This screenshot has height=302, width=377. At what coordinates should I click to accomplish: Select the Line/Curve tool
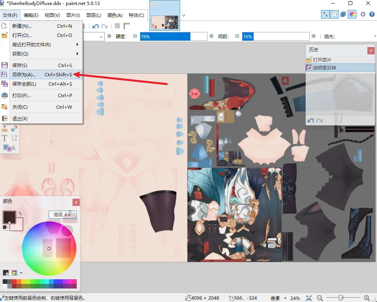pos(14,138)
